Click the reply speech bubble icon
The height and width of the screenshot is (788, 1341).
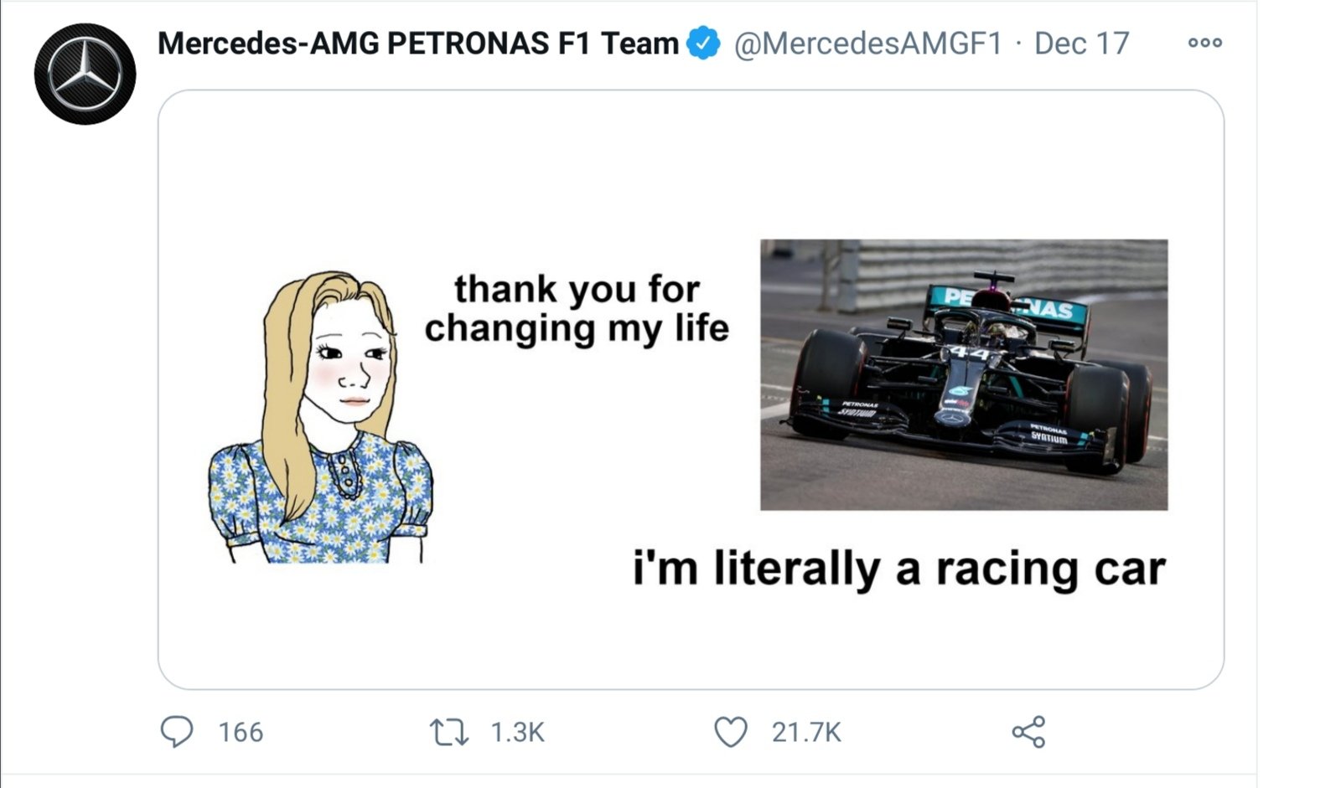coord(177,732)
